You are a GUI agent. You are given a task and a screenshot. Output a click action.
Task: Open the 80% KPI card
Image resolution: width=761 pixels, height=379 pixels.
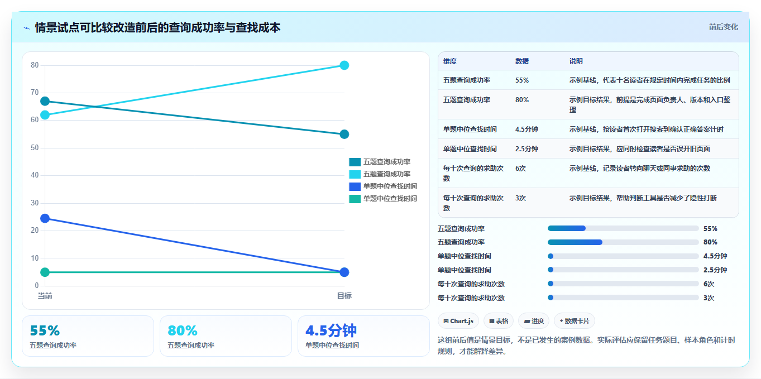[226, 336]
